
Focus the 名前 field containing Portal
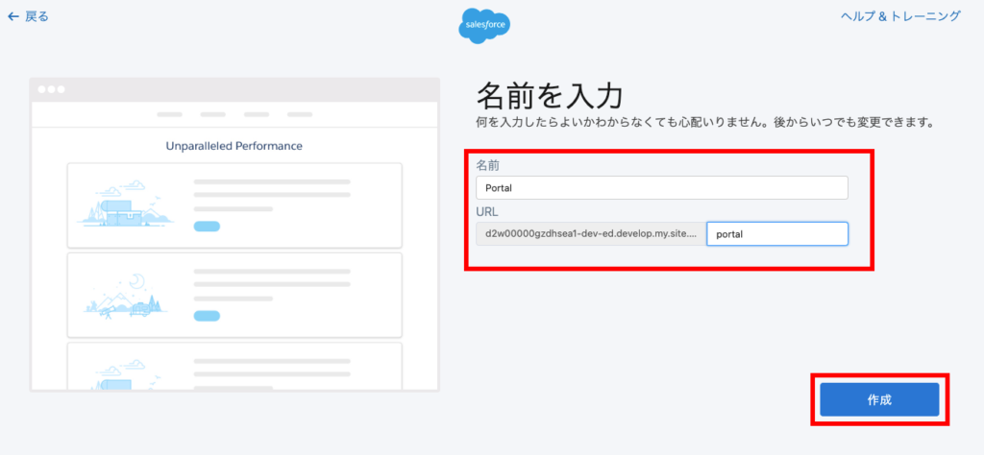[x=661, y=188]
